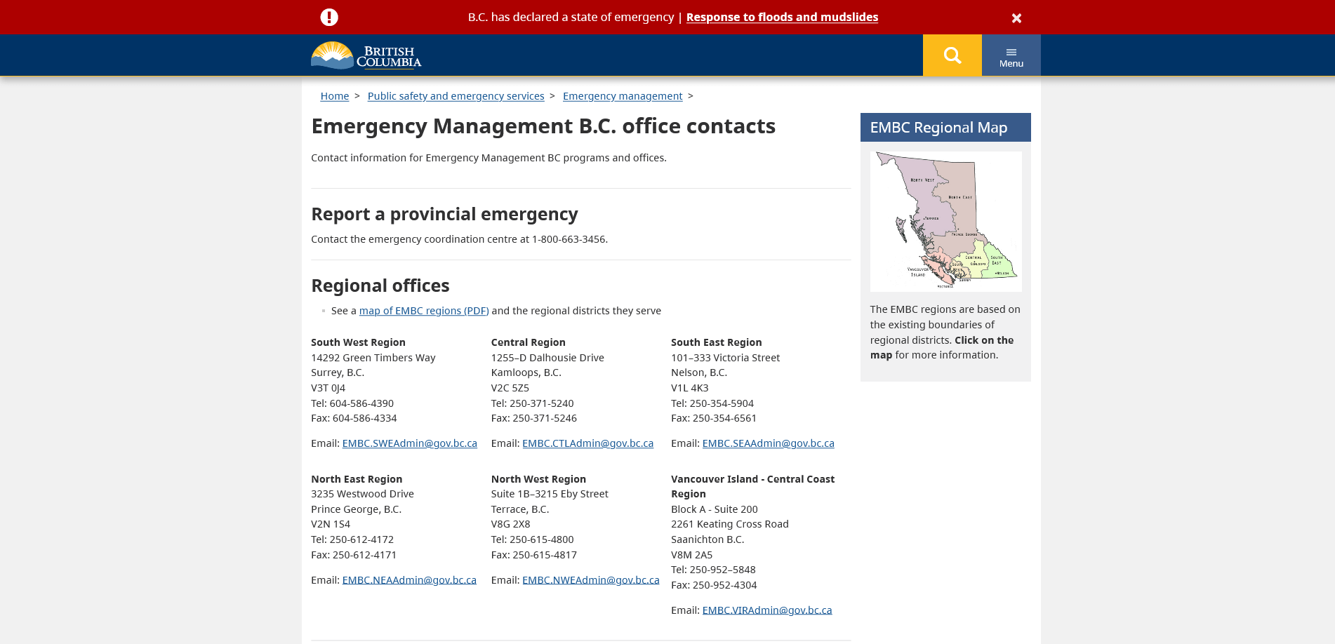Select the Central Region title
Viewport: 1335px width, 644px height.
click(529, 342)
